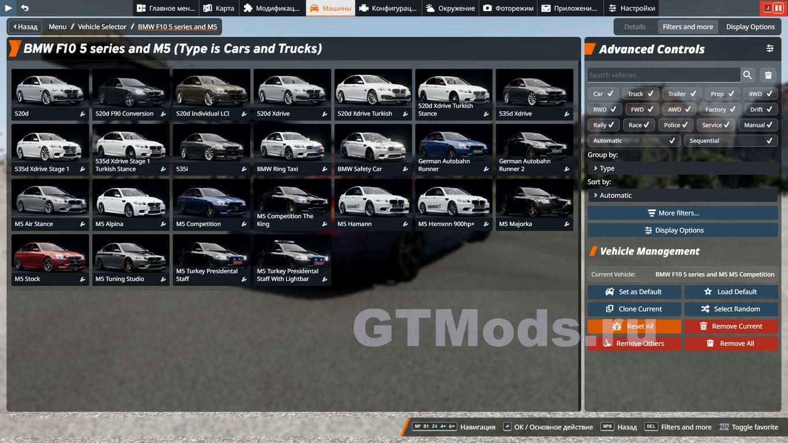Click the wrench icon on 535i tile
Image resolution: width=788 pixels, height=443 pixels.
(244, 170)
